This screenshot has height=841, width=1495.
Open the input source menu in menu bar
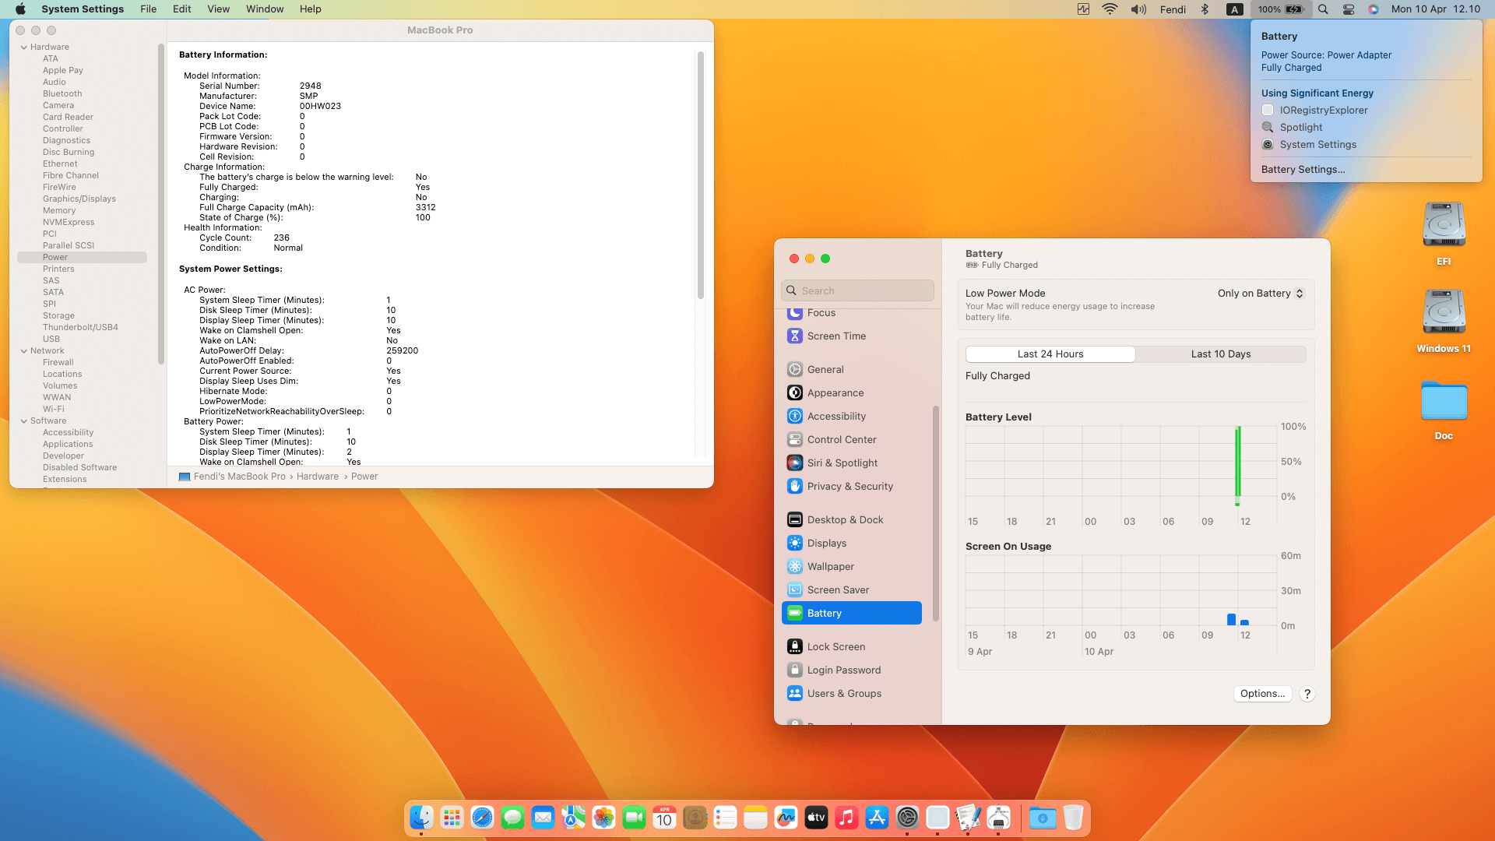(x=1234, y=9)
